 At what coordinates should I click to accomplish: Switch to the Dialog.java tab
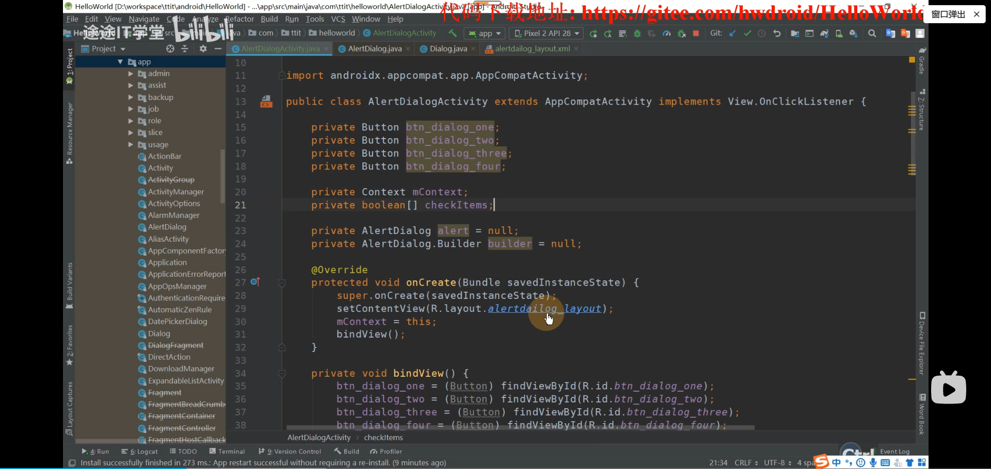click(x=448, y=48)
